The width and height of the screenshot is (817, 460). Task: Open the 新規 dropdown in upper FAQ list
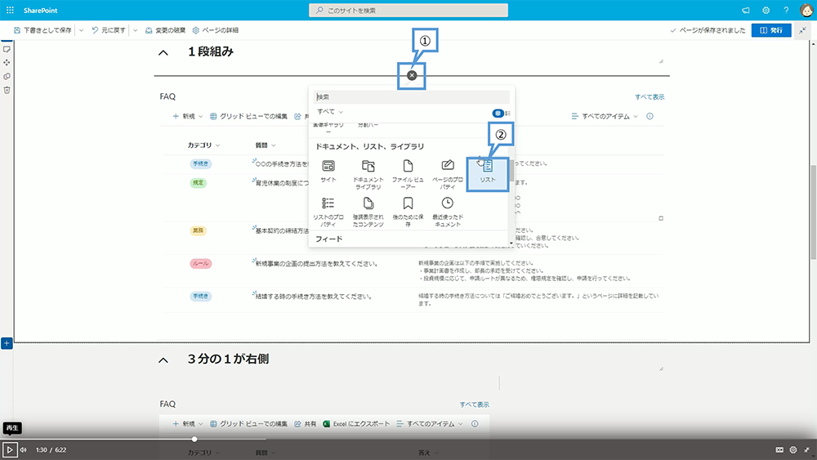pos(200,116)
